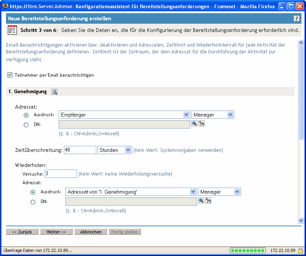Open Manager dropdown next to Empfänger
Viewport: 306px width, 256px height.
(x=213, y=115)
